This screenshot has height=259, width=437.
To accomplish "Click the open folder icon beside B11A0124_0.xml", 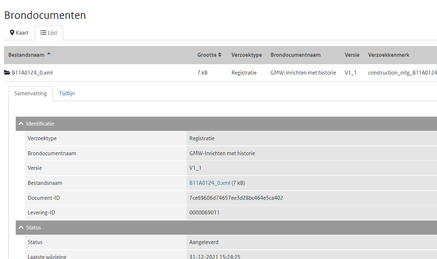I will 7,73.
